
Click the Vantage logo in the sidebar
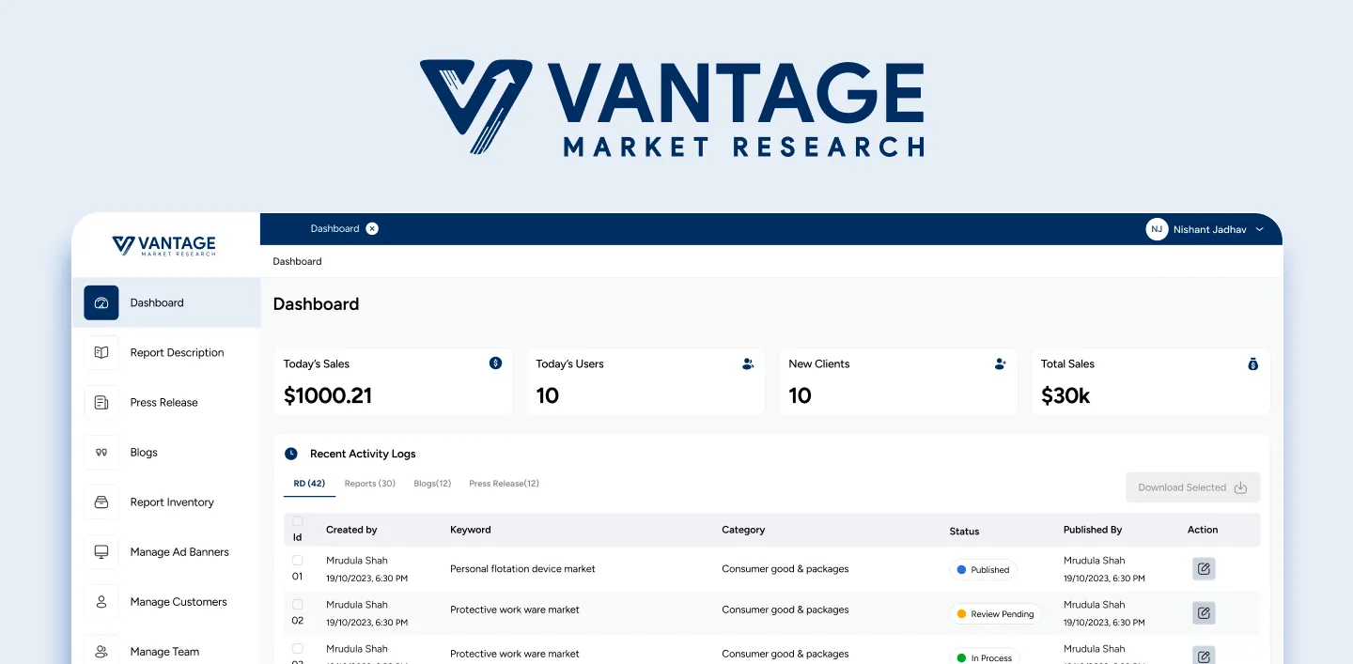click(163, 246)
